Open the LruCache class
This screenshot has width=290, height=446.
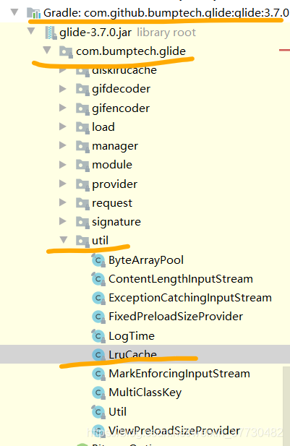133,355
